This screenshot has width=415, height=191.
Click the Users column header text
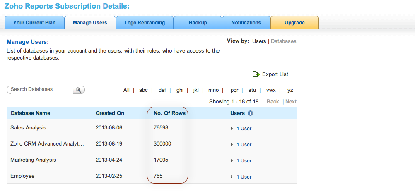(237, 113)
